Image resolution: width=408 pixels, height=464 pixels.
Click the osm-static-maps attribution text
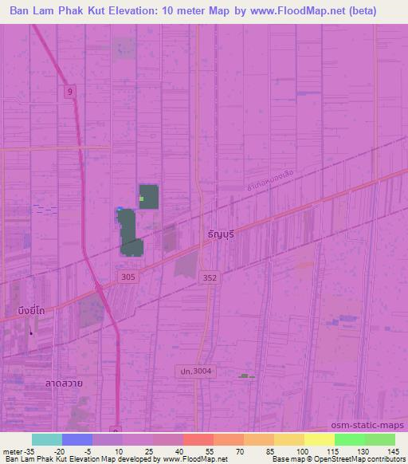[367, 425]
